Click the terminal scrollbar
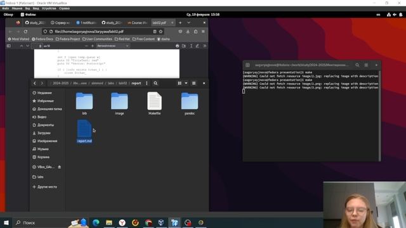The height and width of the screenshot is (228, 406). tap(379, 116)
